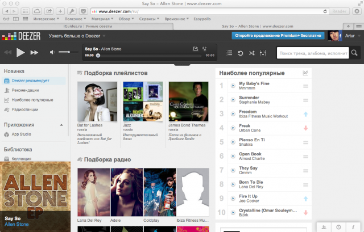This screenshot has width=364, height=232.
Task: Toggle repeat mode
Action: 241,53
